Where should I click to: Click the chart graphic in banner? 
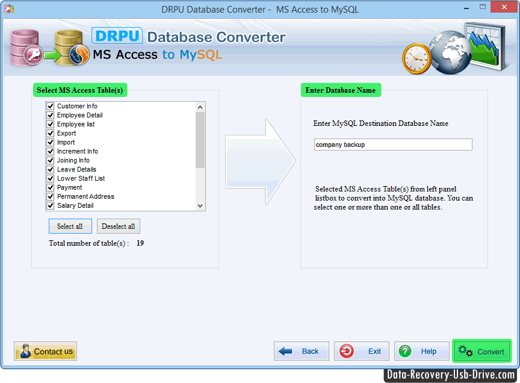click(486, 46)
